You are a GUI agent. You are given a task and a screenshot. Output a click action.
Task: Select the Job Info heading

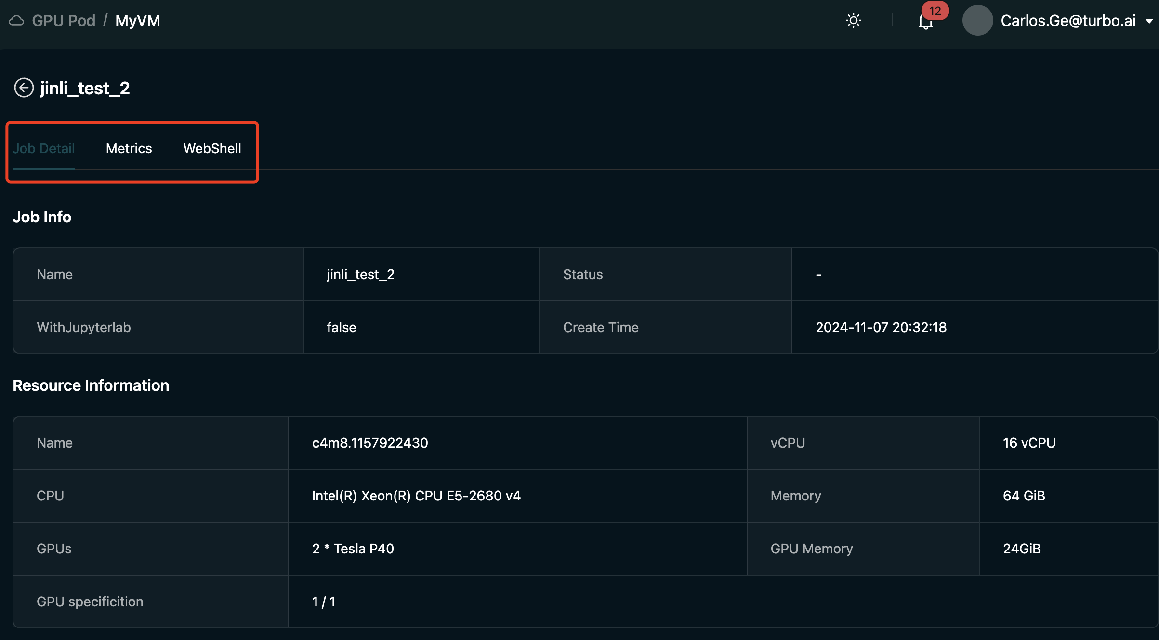[42, 217]
